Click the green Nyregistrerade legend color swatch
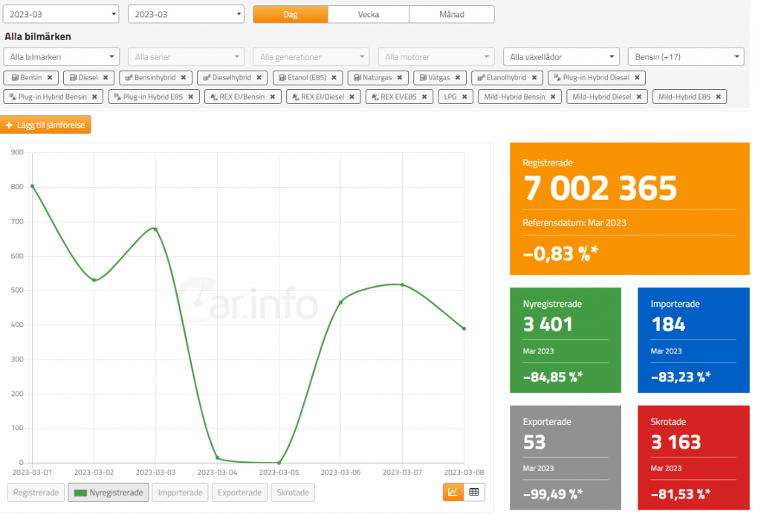Image resolution: width=761 pixels, height=514 pixels. [x=80, y=492]
